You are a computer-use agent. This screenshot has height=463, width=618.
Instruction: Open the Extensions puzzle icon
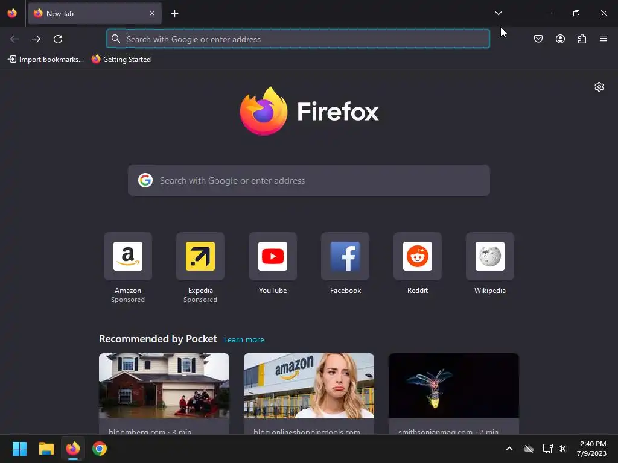pyautogui.click(x=582, y=39)
